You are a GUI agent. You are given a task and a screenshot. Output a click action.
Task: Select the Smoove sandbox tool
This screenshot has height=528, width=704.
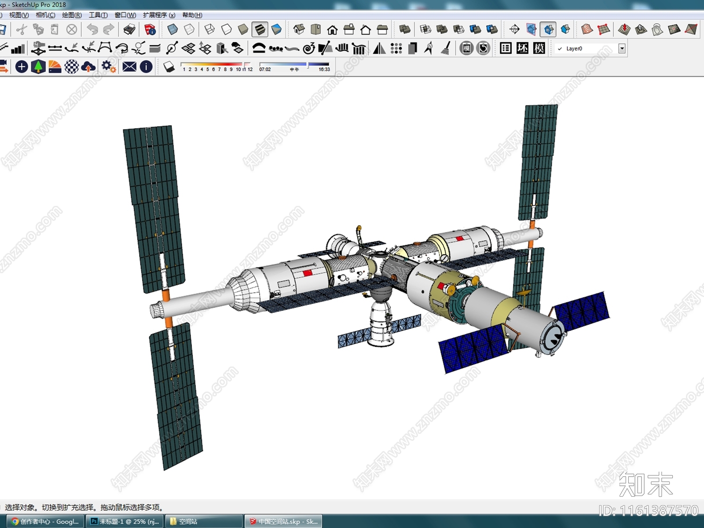(x=624, y=30)
